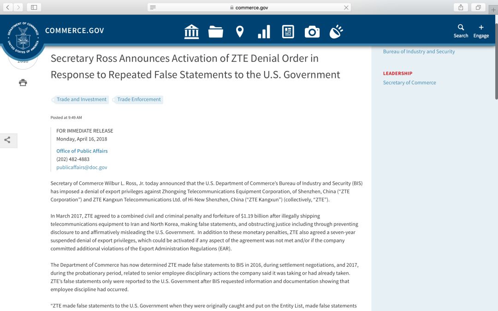The image size is (498, 311).
Task: Open the folder icon in site navigation
Action: [216, 32]
